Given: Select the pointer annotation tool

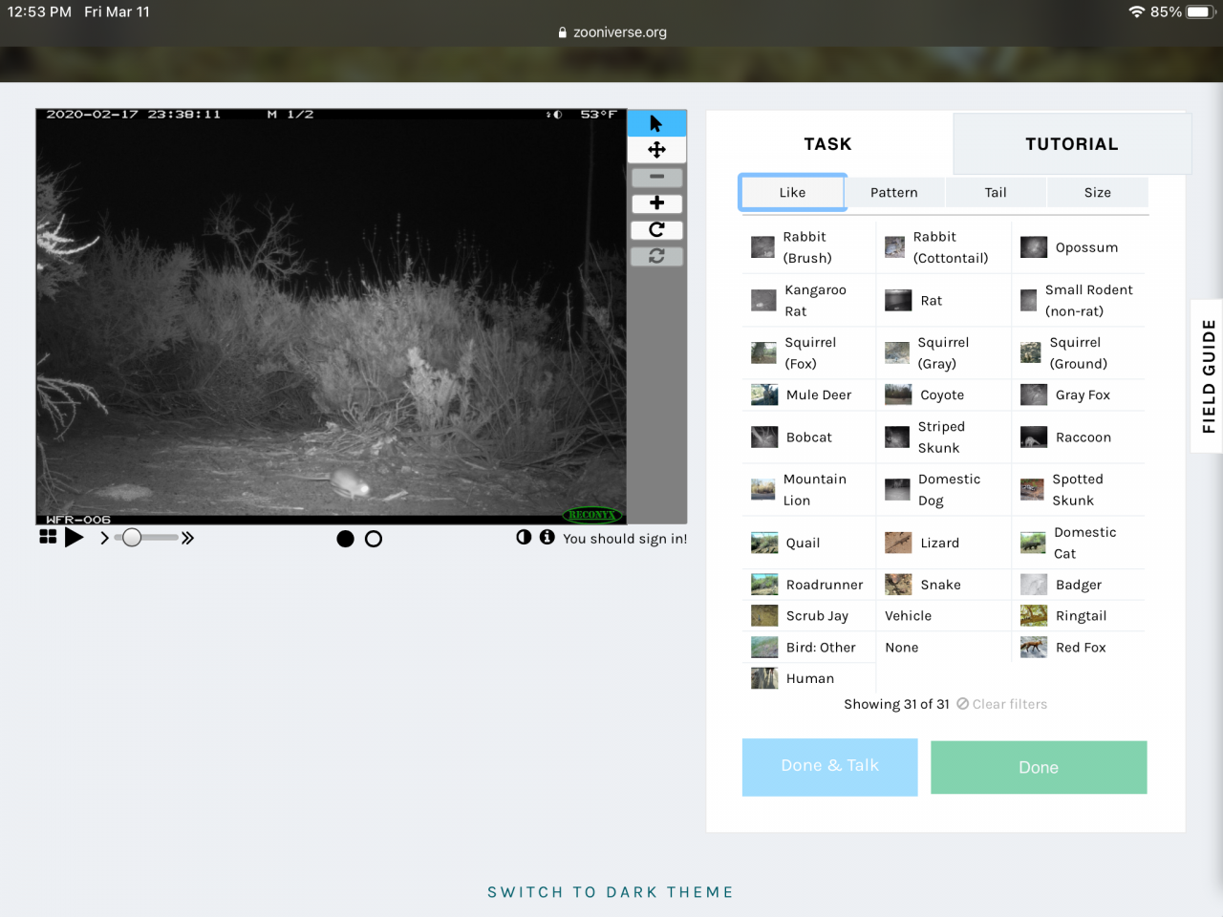Looking at the screenshot, I should (x=656, y=123).
